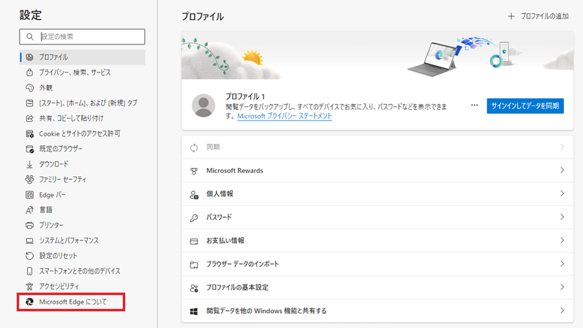Click the 個人情報 person icon
The height and width of the screenshot is (328, 583).
click(194, 195)
